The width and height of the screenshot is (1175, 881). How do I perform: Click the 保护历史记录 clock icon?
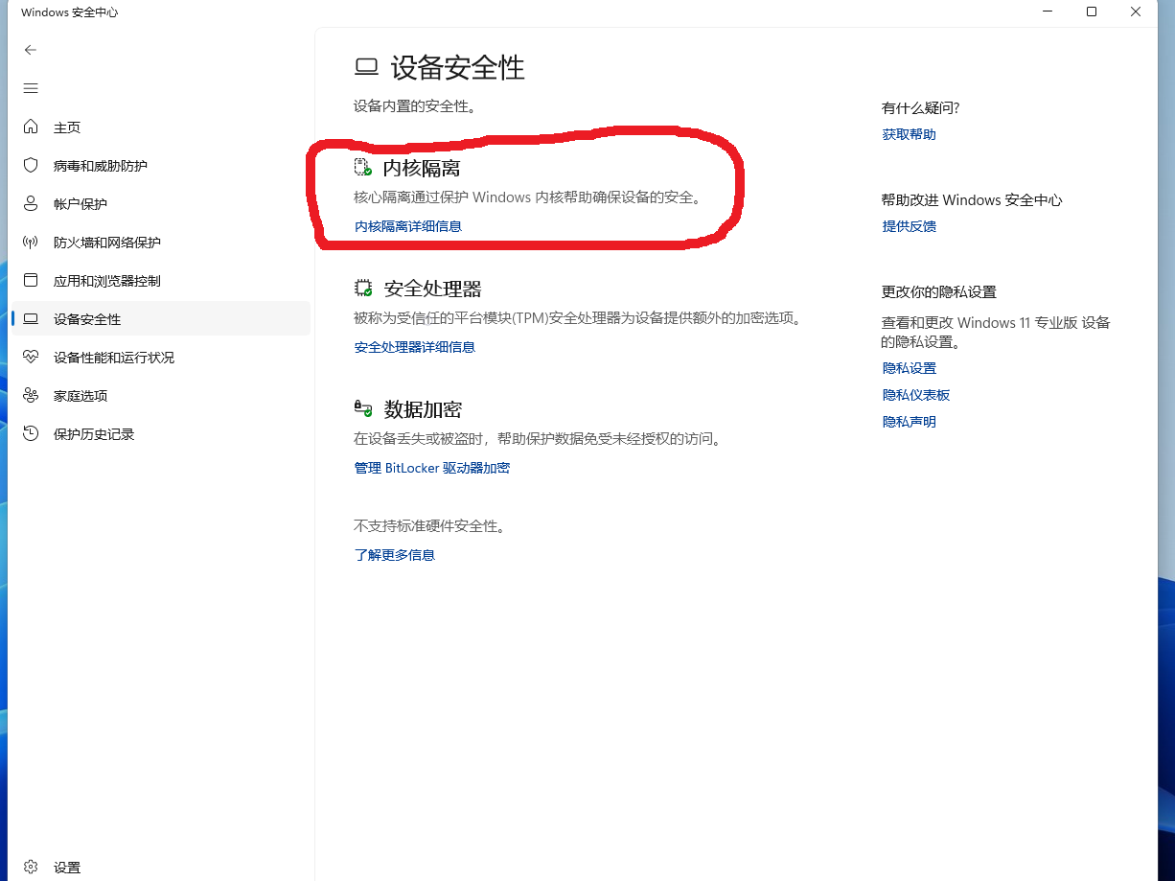point(31,433)
